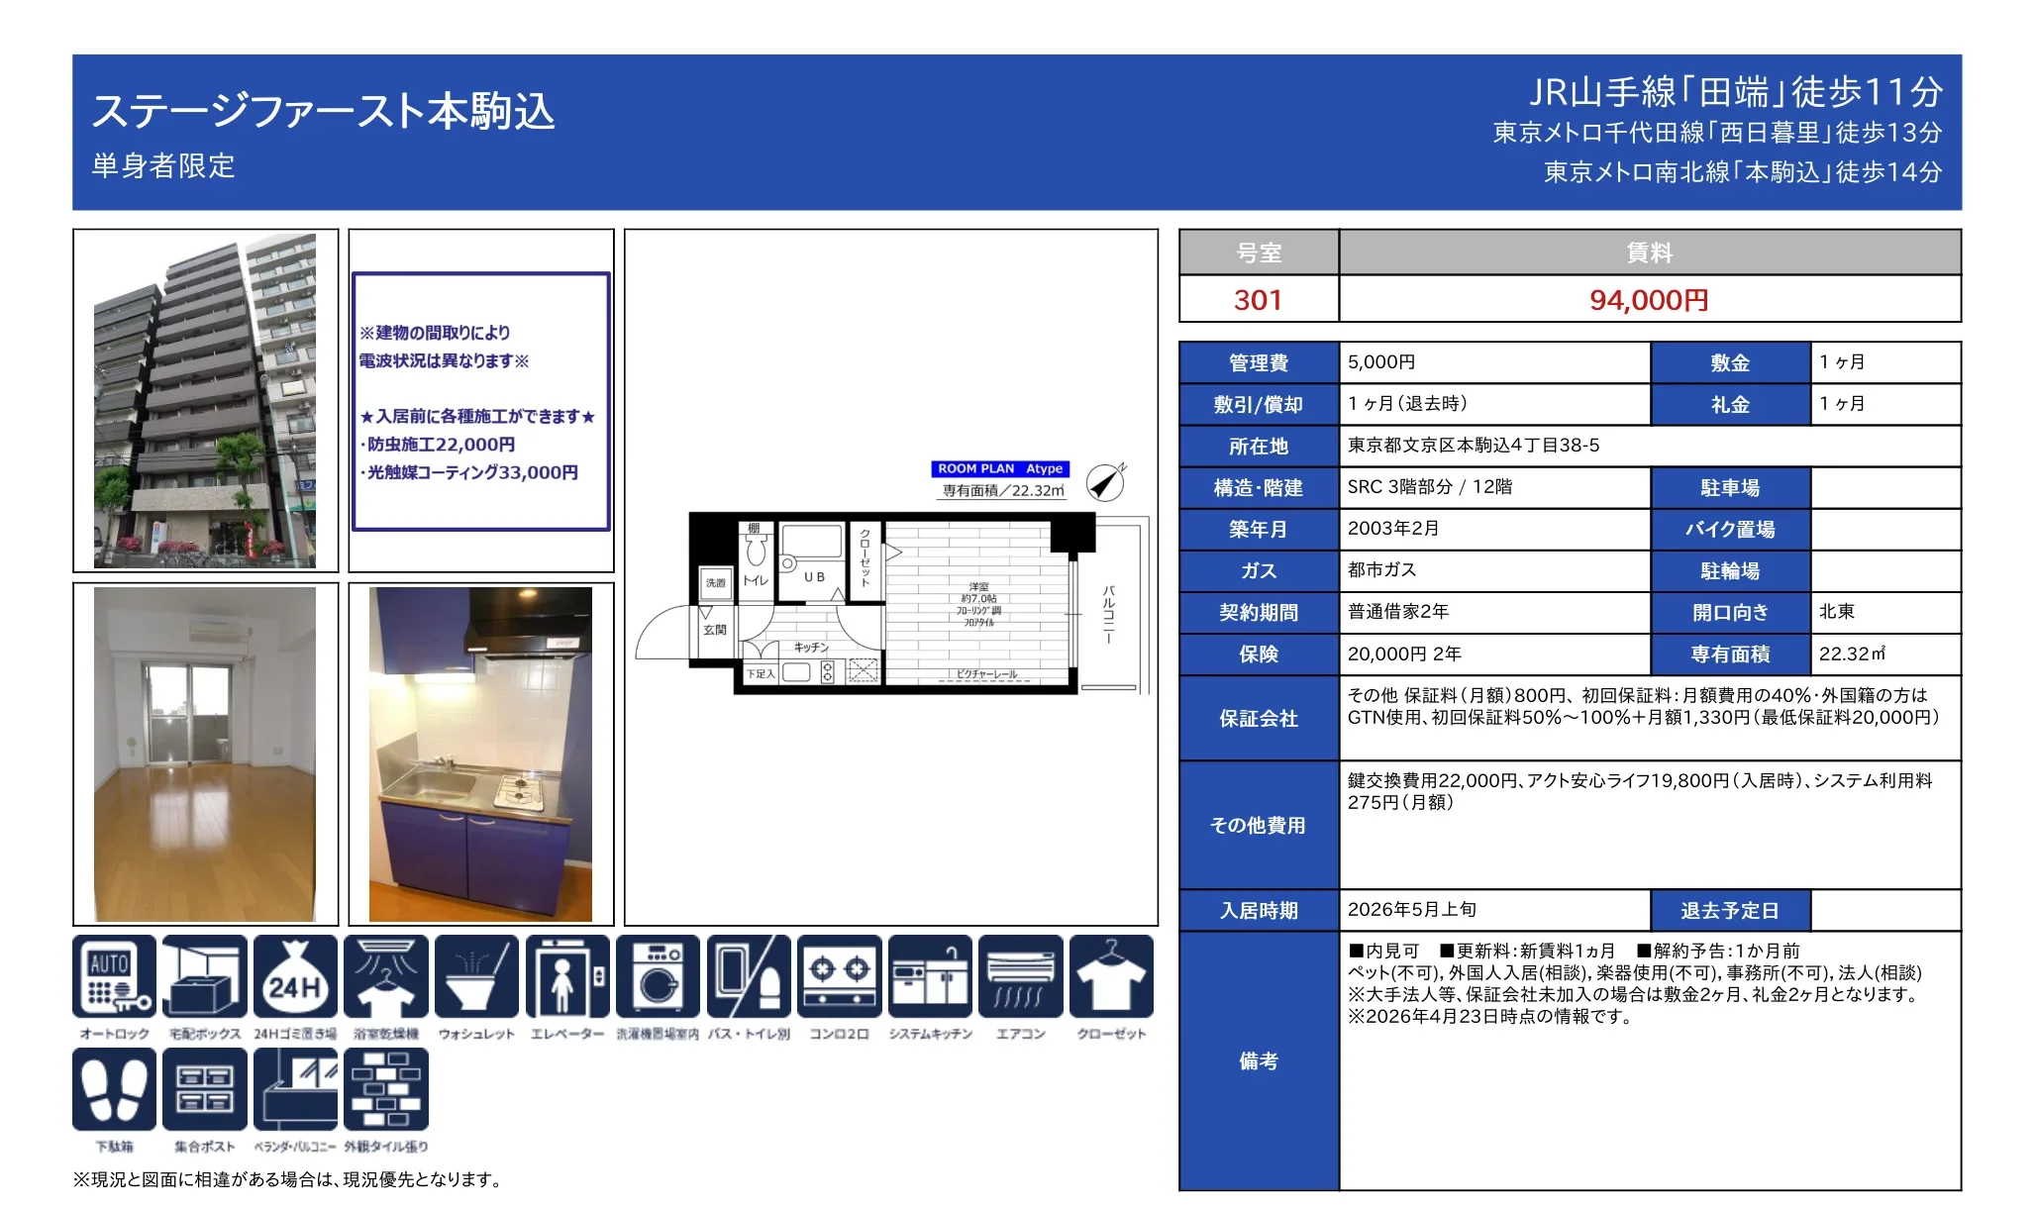
Task: Click the blue kitchen photo
Action: click(x=480, y=755)
